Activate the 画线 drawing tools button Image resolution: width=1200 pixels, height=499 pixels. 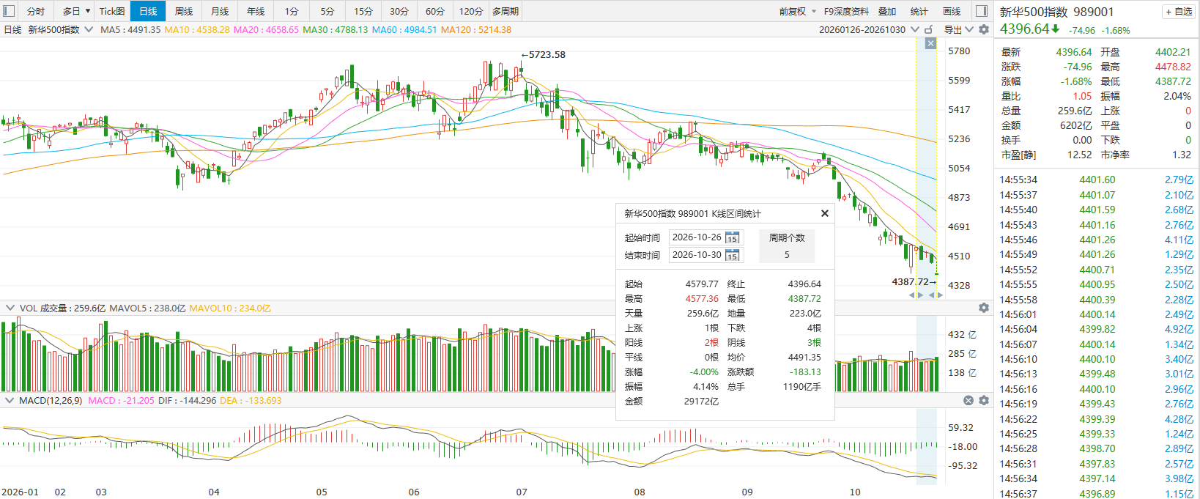coord(952,11)
